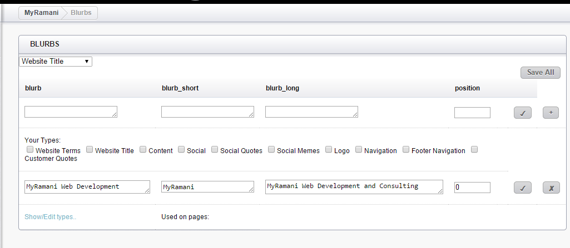Image resolution: width=570 pixels, height=248 pixels.
Task: Click the MyRamani Web Development blurb field
Action: point(87,187)
